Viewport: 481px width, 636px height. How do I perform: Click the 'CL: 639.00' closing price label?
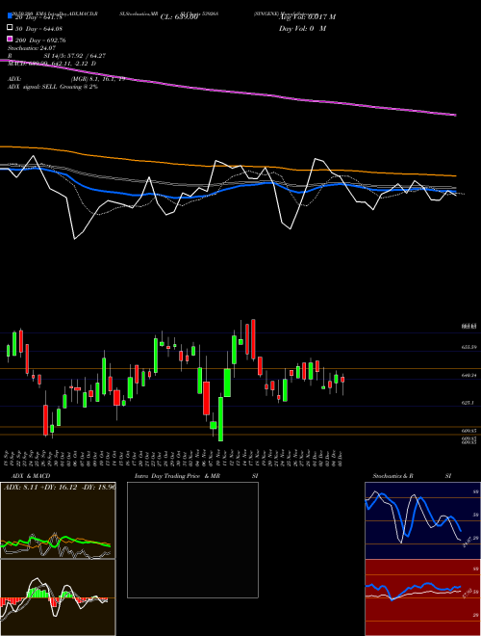(179, 17)
